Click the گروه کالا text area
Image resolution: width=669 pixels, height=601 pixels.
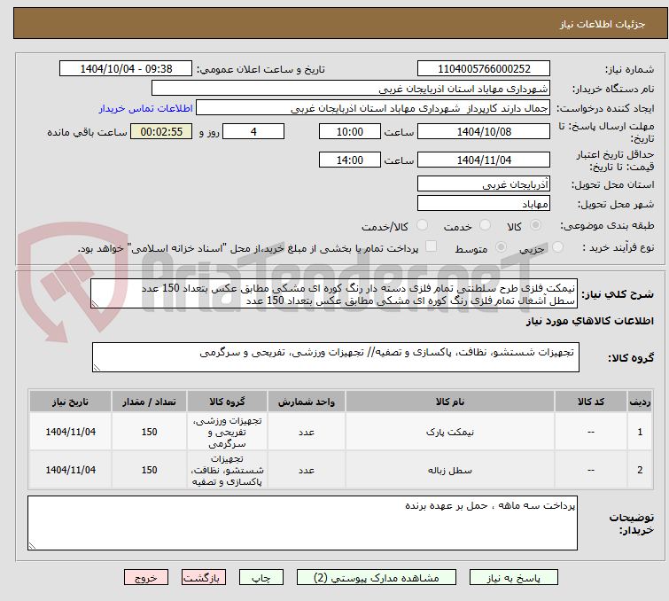[x=336, y=357]
